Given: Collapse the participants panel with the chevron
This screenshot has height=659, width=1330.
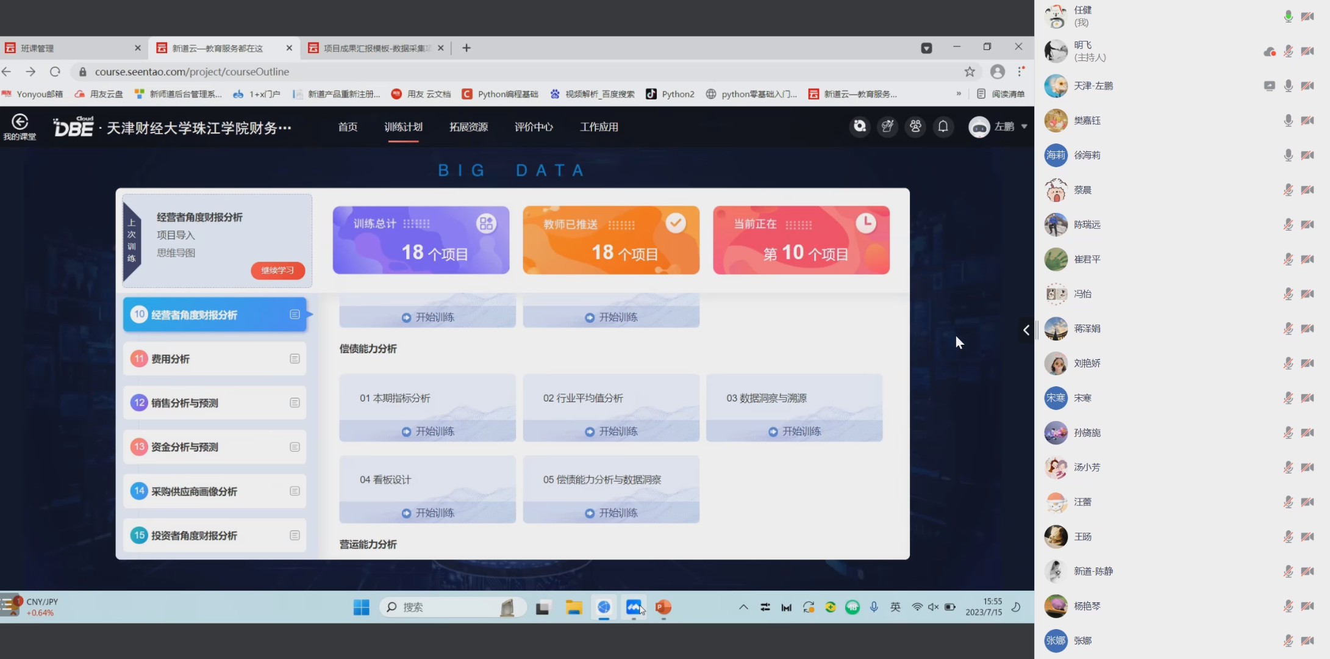Looking at the screenshot, I should pos(1026,330).
